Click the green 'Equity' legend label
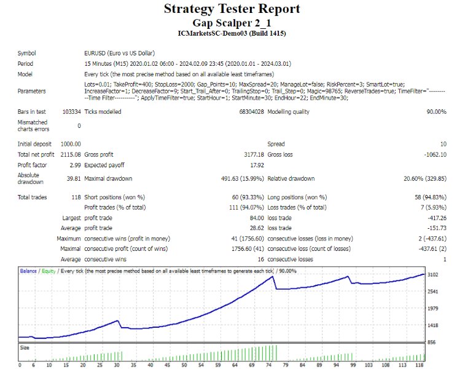This screenshot has width=465, height=369. 49,271
